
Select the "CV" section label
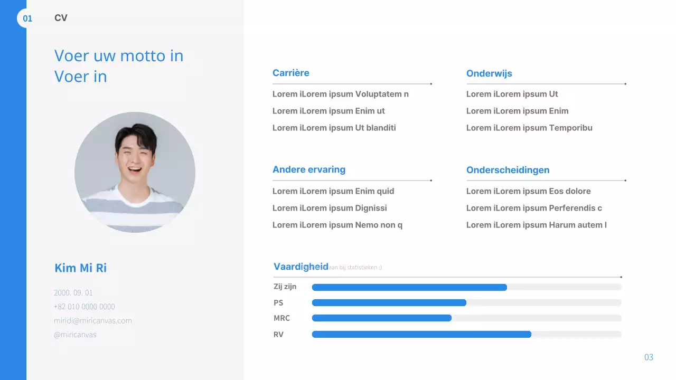click(x=60, y=17)
